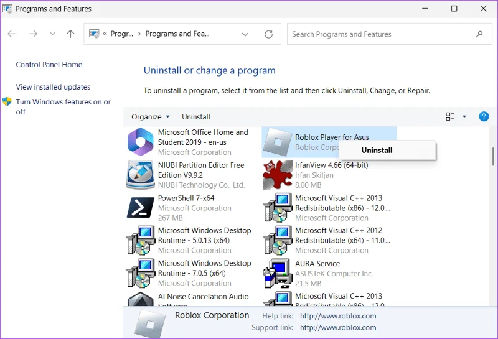Select NIUBI Partition Editor Free Edition text

(201, 170)
